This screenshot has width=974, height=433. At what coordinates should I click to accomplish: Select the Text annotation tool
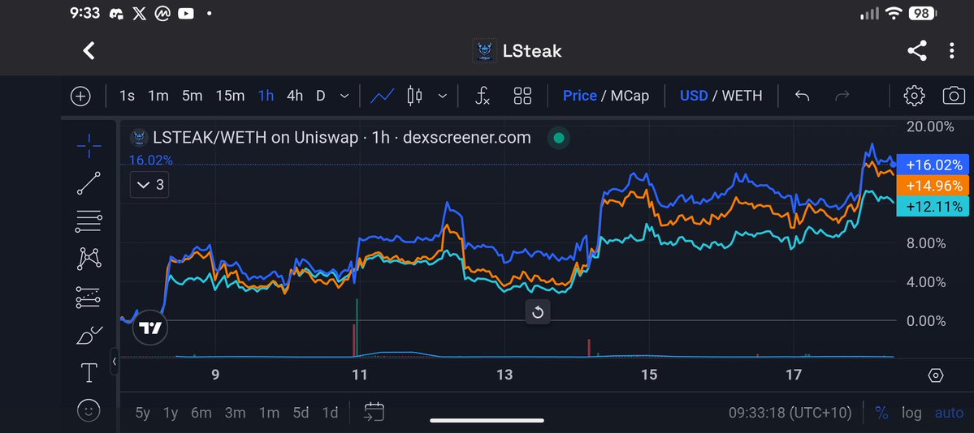pos(89,373)
